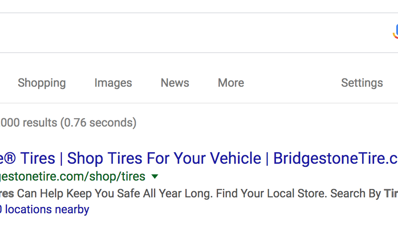Click the ® symbol in ad headline
398x231 pixels.
click(x=10, y=158)
